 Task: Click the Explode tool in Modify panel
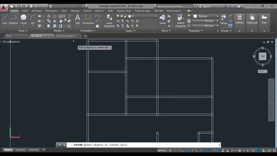click(69, 21)
